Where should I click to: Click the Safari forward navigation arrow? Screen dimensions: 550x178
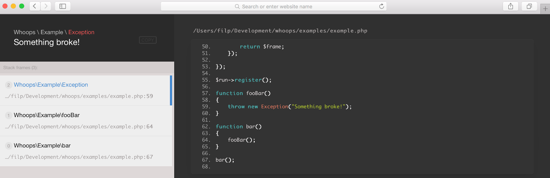pos(46,6)
